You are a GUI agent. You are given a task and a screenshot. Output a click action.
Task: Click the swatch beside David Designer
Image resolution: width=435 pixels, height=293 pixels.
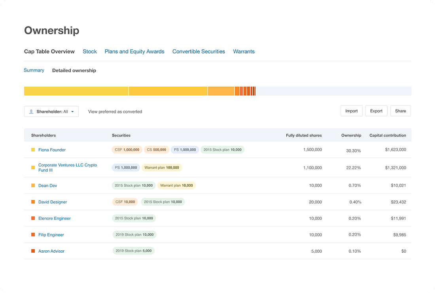(33, 202)
